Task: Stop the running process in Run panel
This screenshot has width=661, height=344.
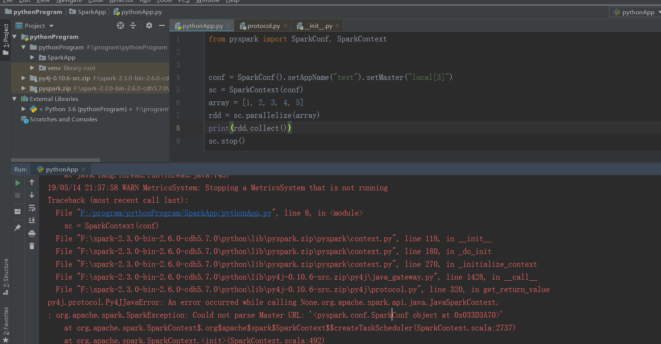Action: point(17,195)
